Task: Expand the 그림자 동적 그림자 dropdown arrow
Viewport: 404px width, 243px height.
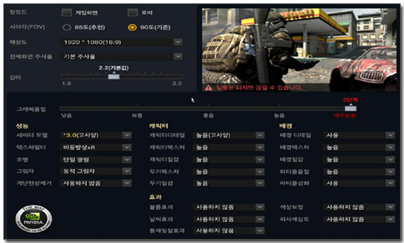Action: pos(127,171)
